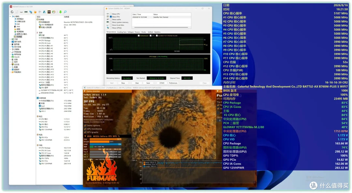352x193 pixels.
Task: Toggle CPU checkbox in temperature graph legend
Action: click(x=150, y=36)
